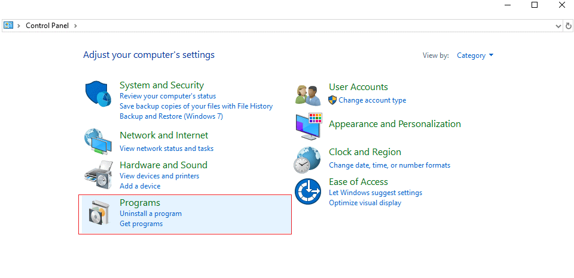Screen dimensions: 574x278
Task: Click Get programs link
Action: pyautogui.click(x=141, y=224)
